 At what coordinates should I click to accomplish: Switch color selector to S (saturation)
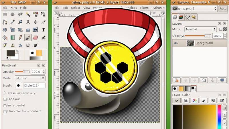point(225,116)
